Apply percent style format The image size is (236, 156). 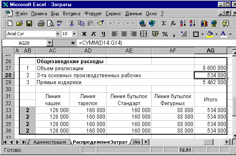(165, 34)
